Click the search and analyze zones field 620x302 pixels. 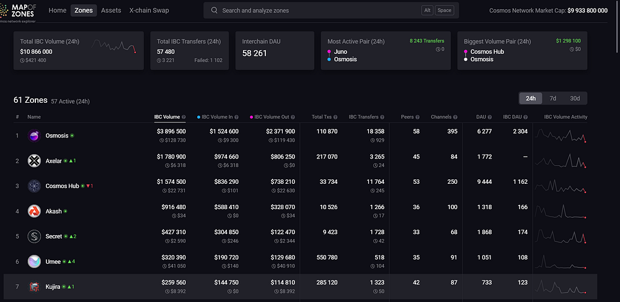(x=331, y=11)
